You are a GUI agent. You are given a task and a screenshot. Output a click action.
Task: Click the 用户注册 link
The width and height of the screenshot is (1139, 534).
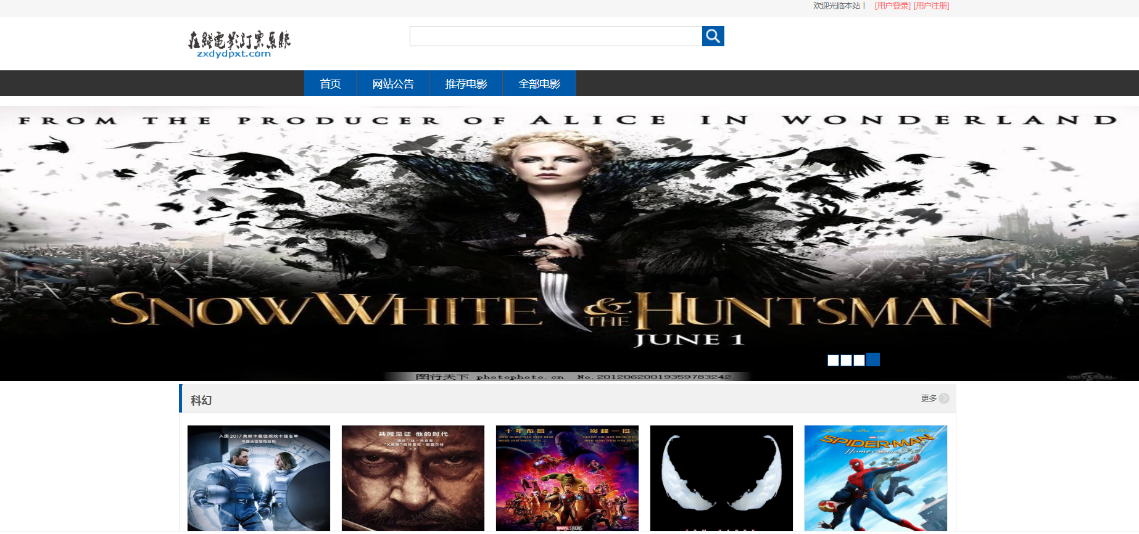[x=931, y=6]
